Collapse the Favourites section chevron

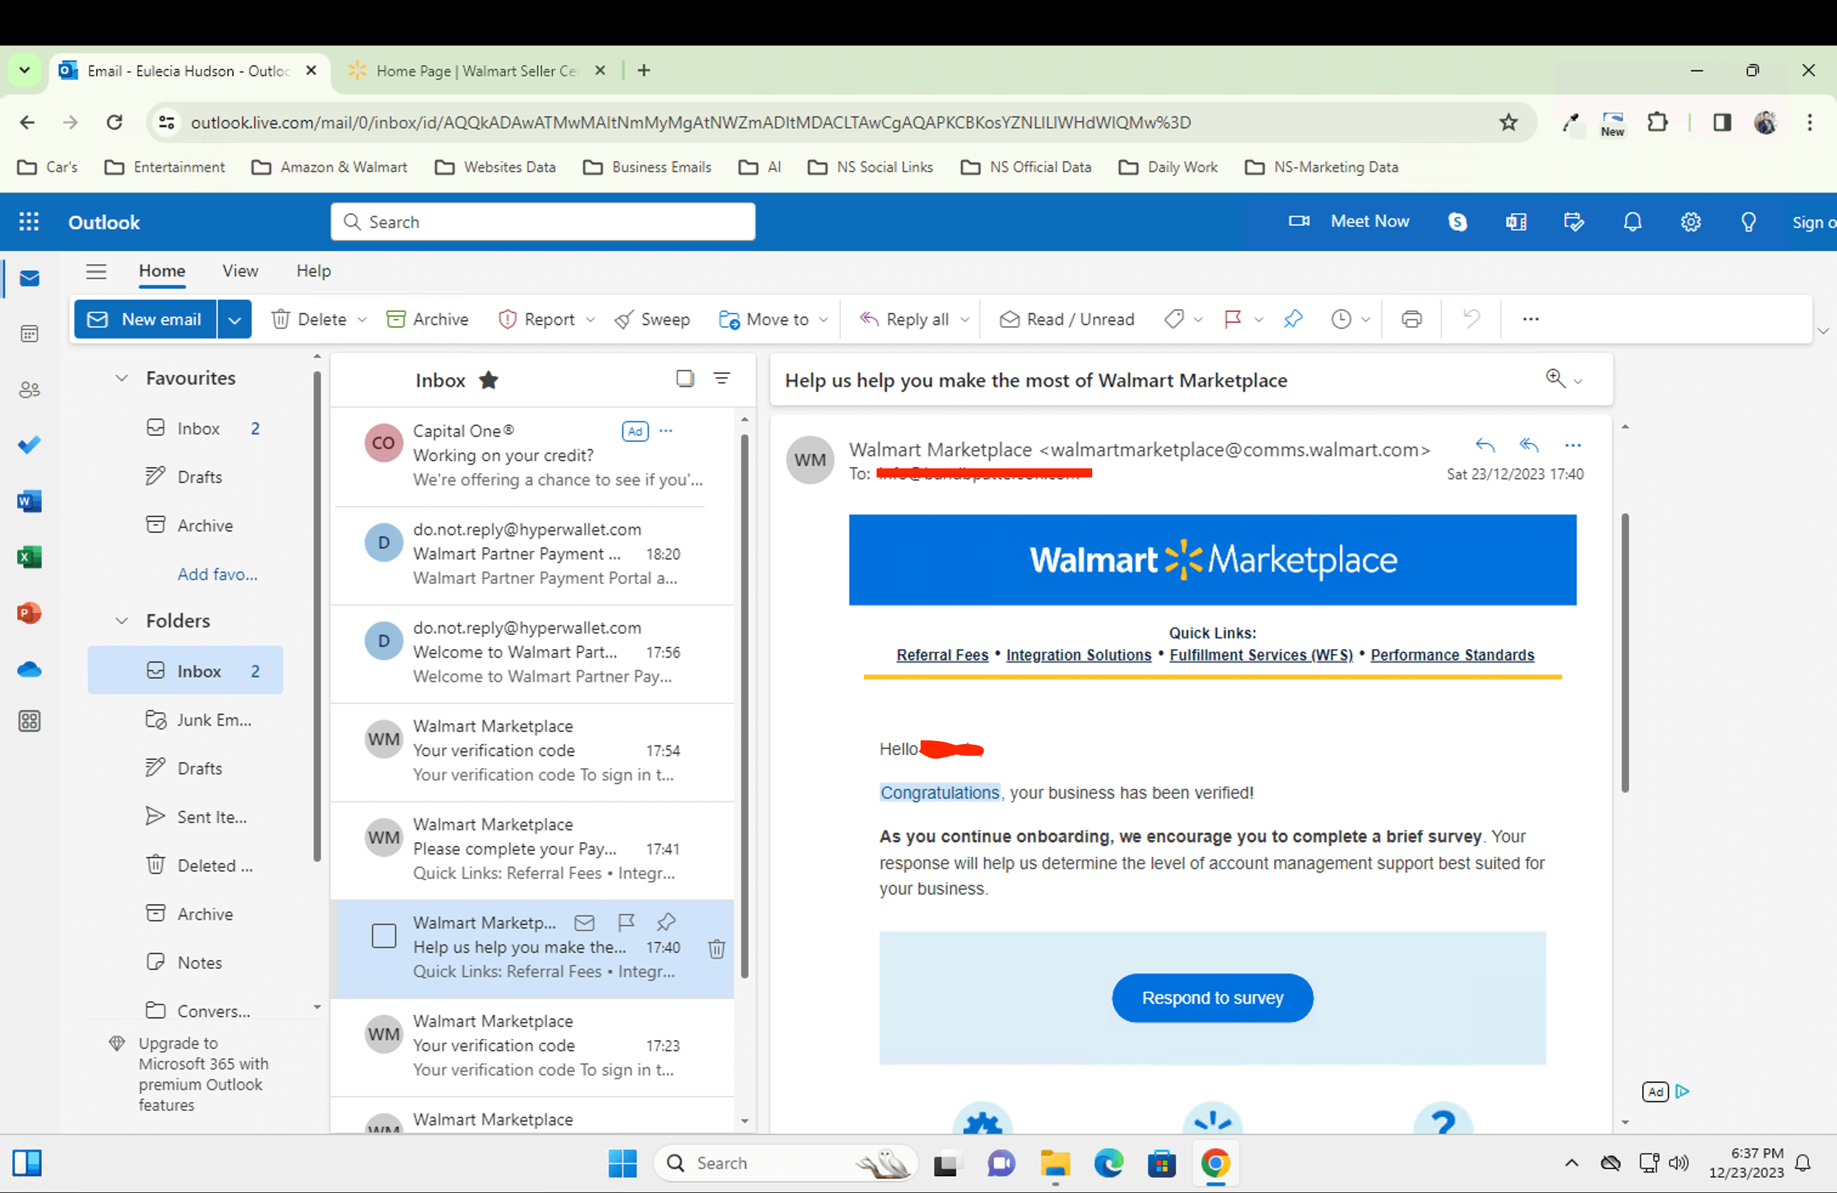point(121,378)
